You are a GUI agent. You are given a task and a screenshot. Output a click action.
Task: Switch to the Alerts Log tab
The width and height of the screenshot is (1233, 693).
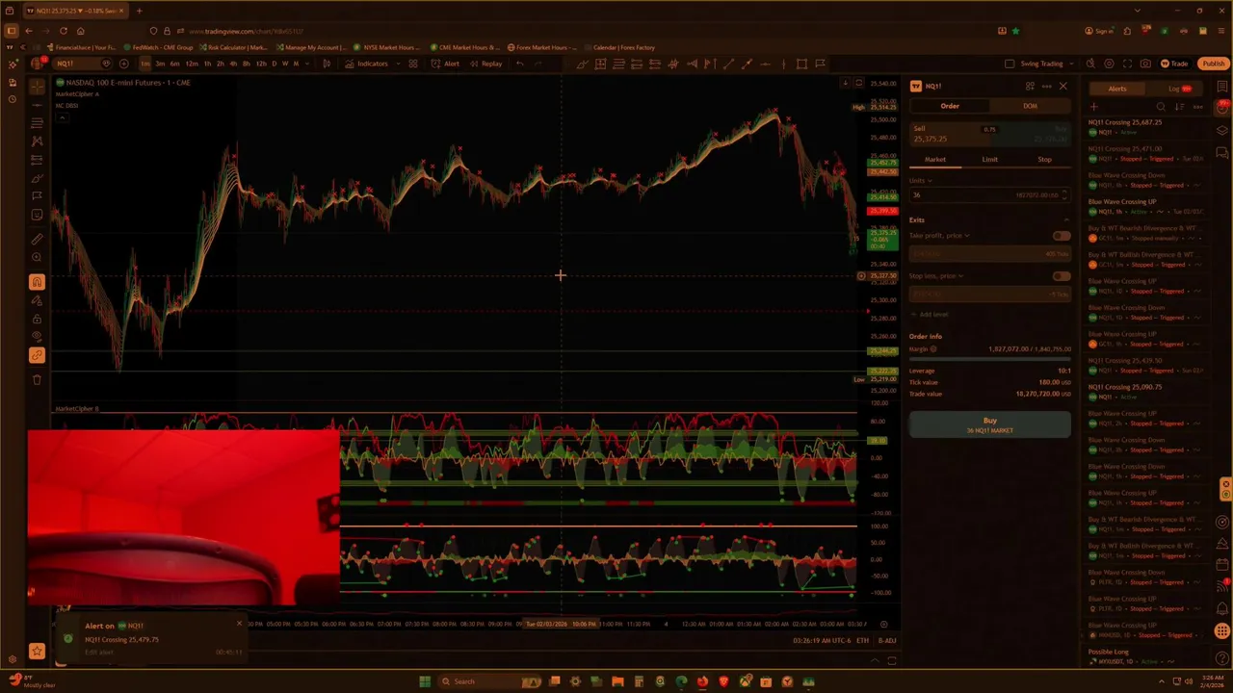[1179, 89]
